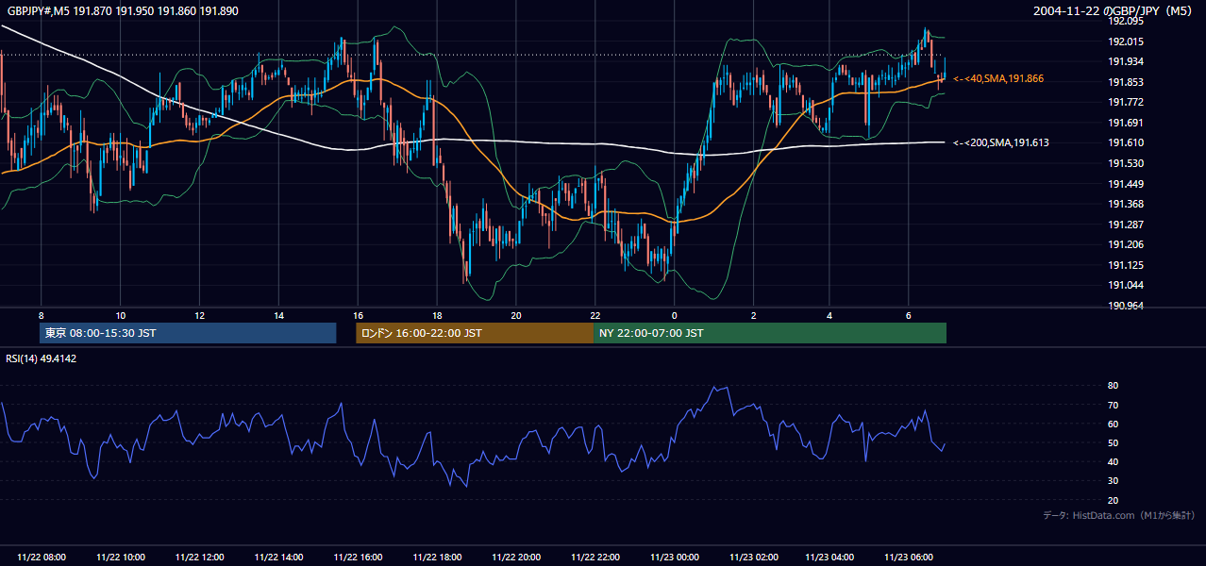Screen dimensions: 1206x566
Task: Click the bottom time label 11/22 18:00
Action: (437, 558)
